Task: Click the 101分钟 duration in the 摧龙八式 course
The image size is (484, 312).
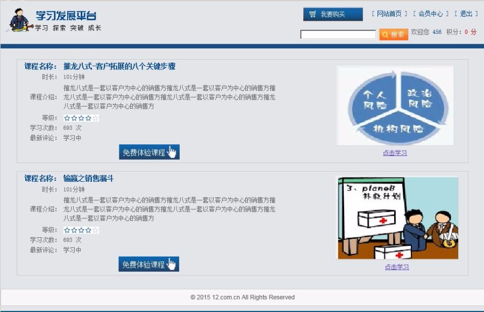Action: point(74,77)
